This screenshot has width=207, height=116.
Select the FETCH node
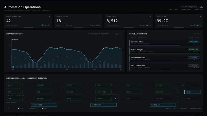(x=15, y=92)
